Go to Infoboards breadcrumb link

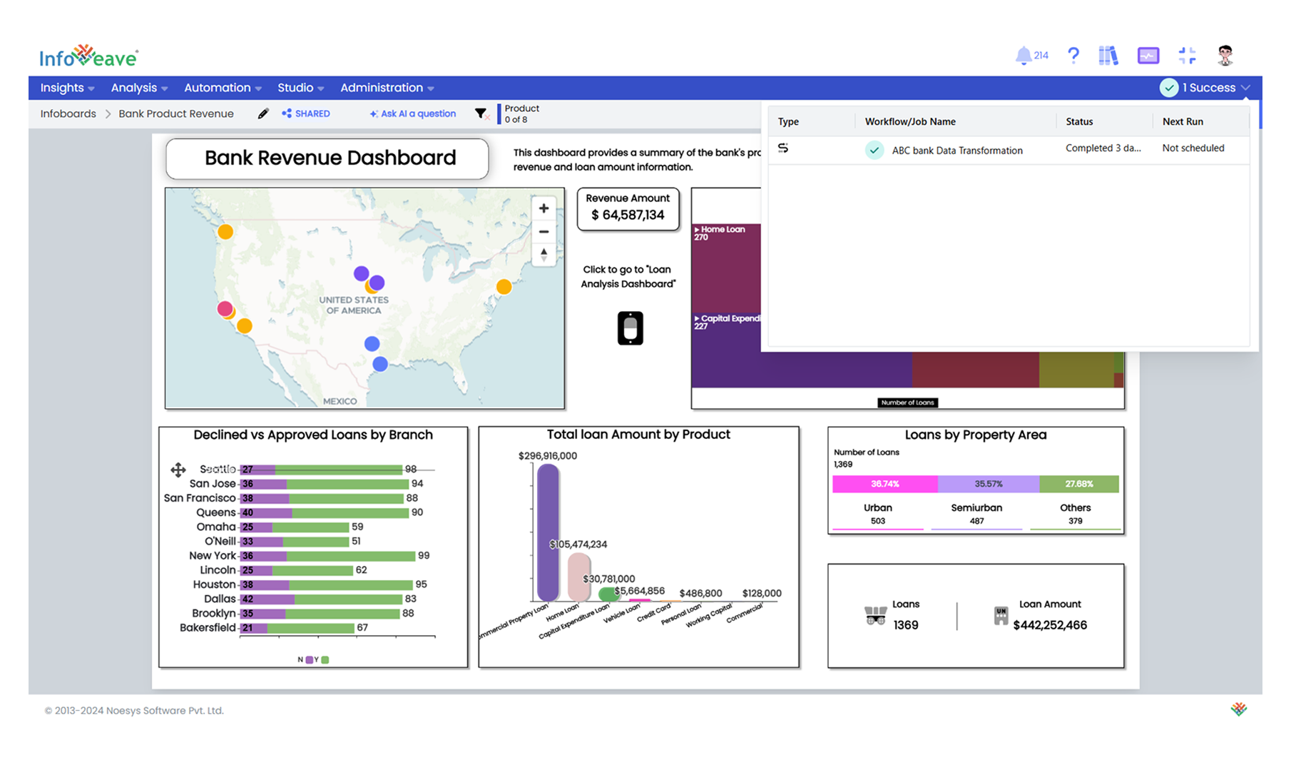[x=68, y=113]
